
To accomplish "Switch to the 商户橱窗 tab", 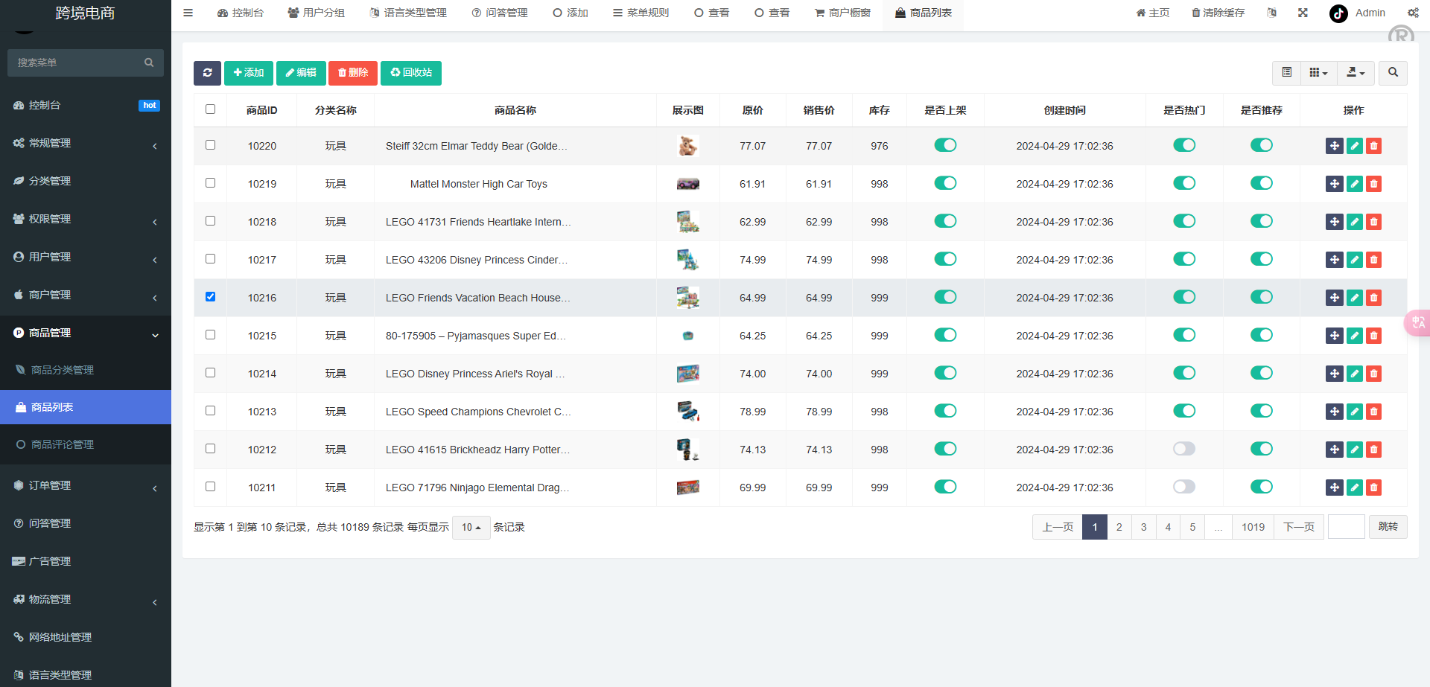I will pos(842,13).
